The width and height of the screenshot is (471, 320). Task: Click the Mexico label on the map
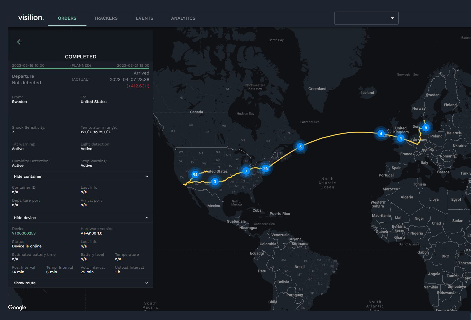(214, 206)
